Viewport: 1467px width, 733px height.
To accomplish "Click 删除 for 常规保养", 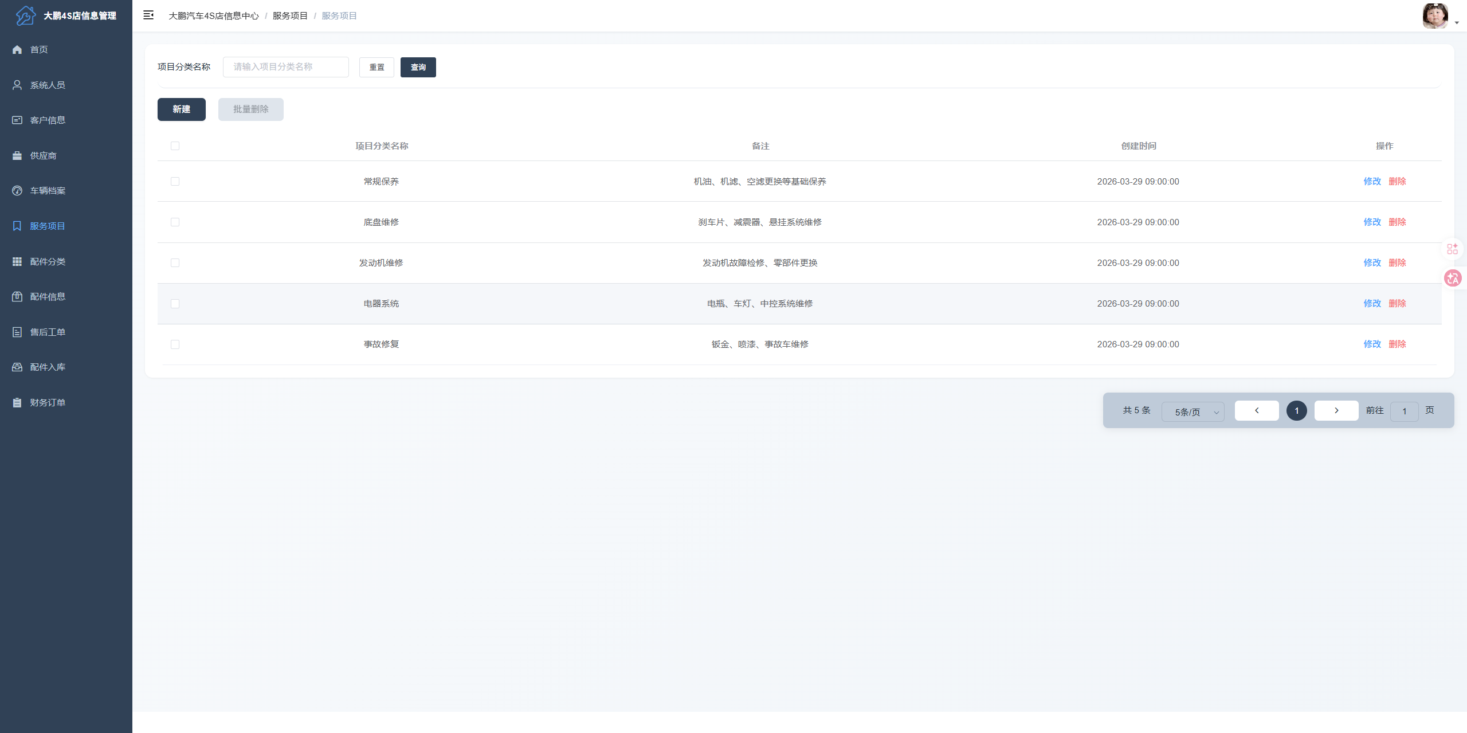I will click(x=1398, y=182).
